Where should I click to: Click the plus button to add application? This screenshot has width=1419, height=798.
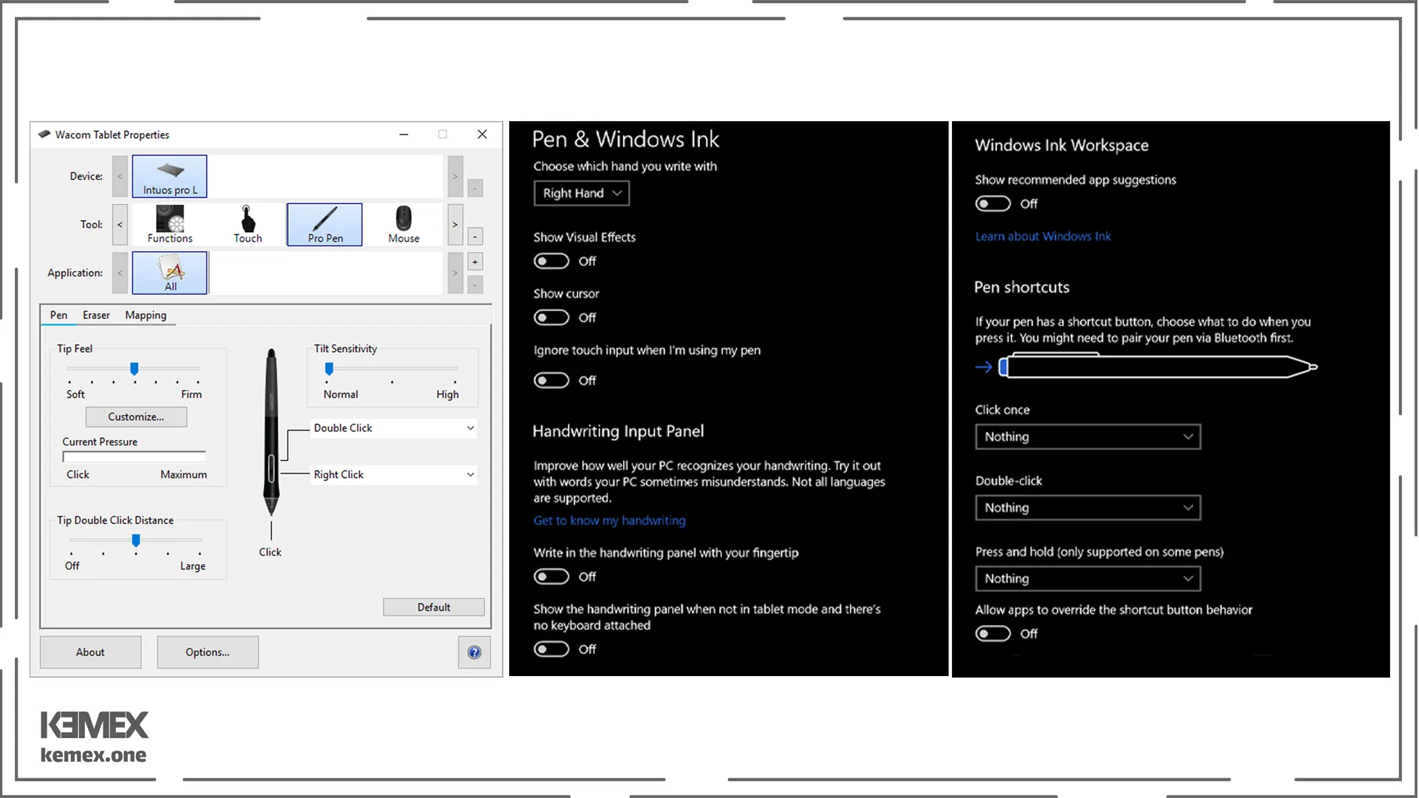click(x=475, y=262)
